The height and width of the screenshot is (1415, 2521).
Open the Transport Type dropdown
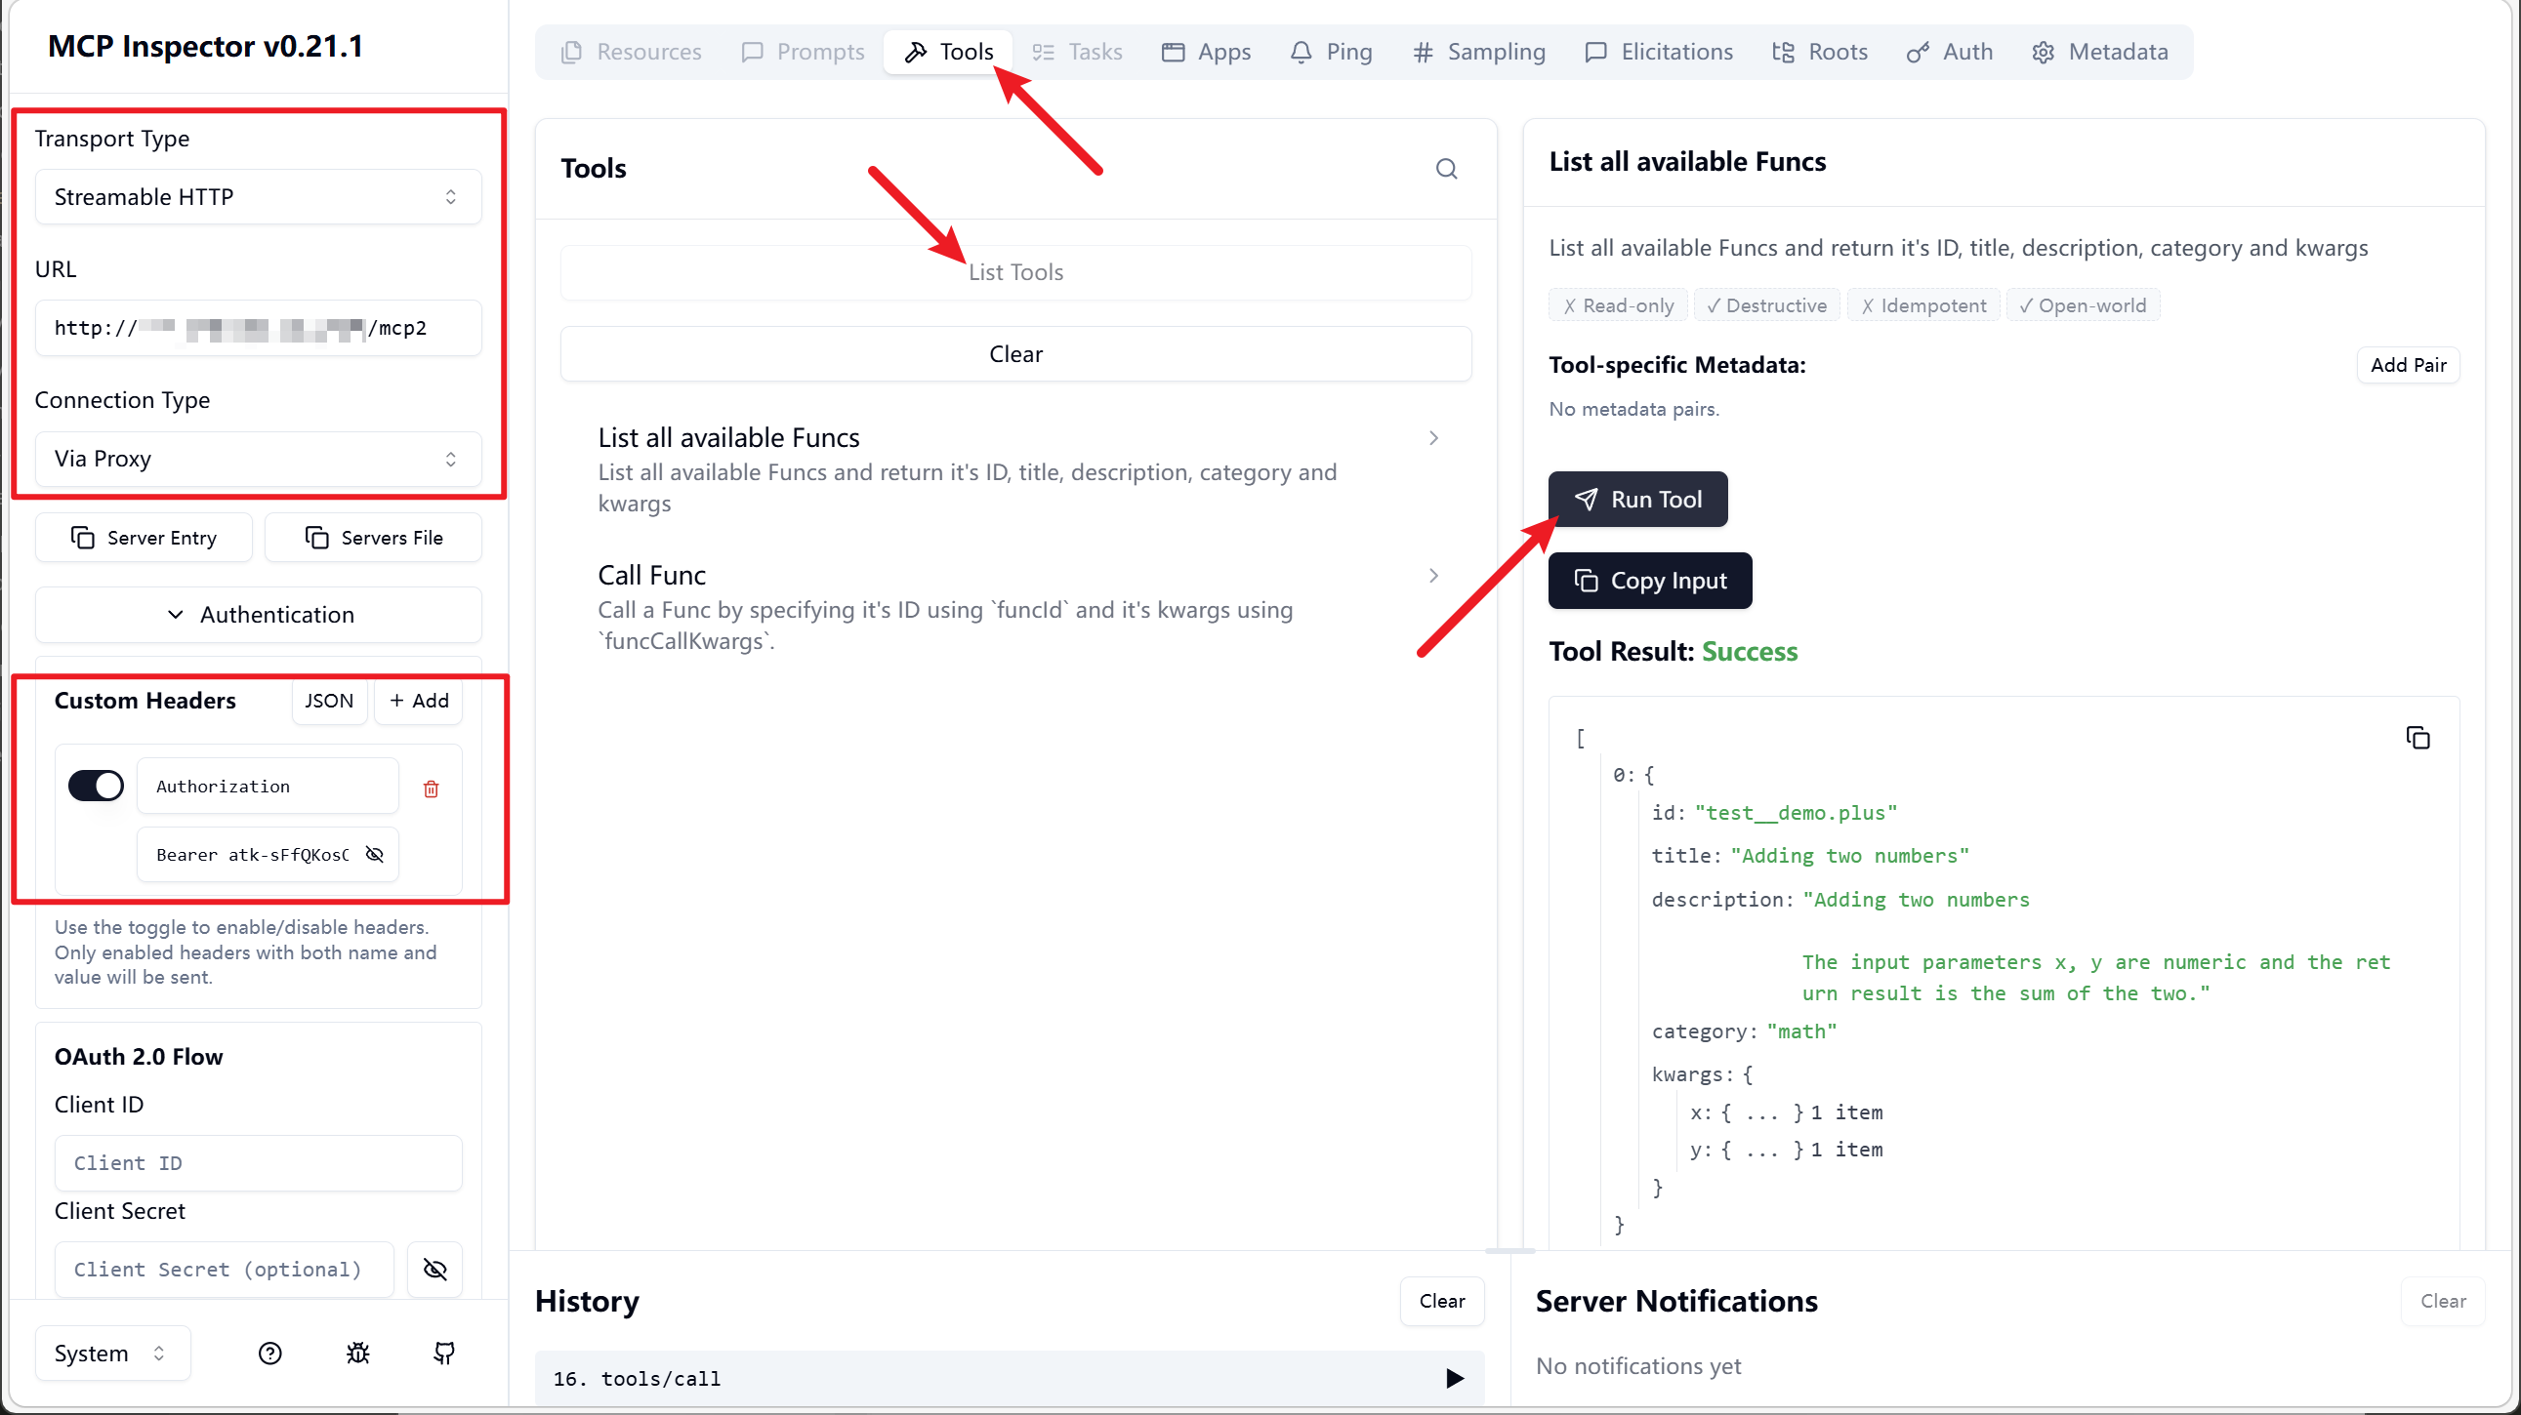pos(259,197)
